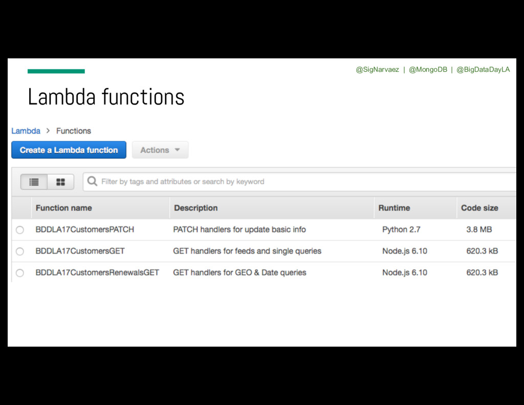Open the BDDLA17CustomersGET function

pos(80,251)
